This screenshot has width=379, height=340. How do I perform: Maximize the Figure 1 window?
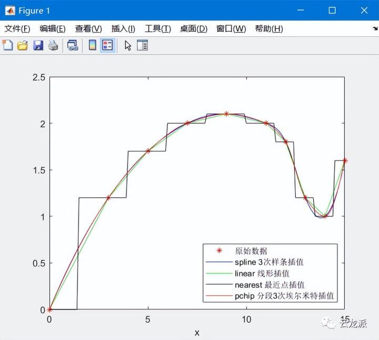(332, 11)
